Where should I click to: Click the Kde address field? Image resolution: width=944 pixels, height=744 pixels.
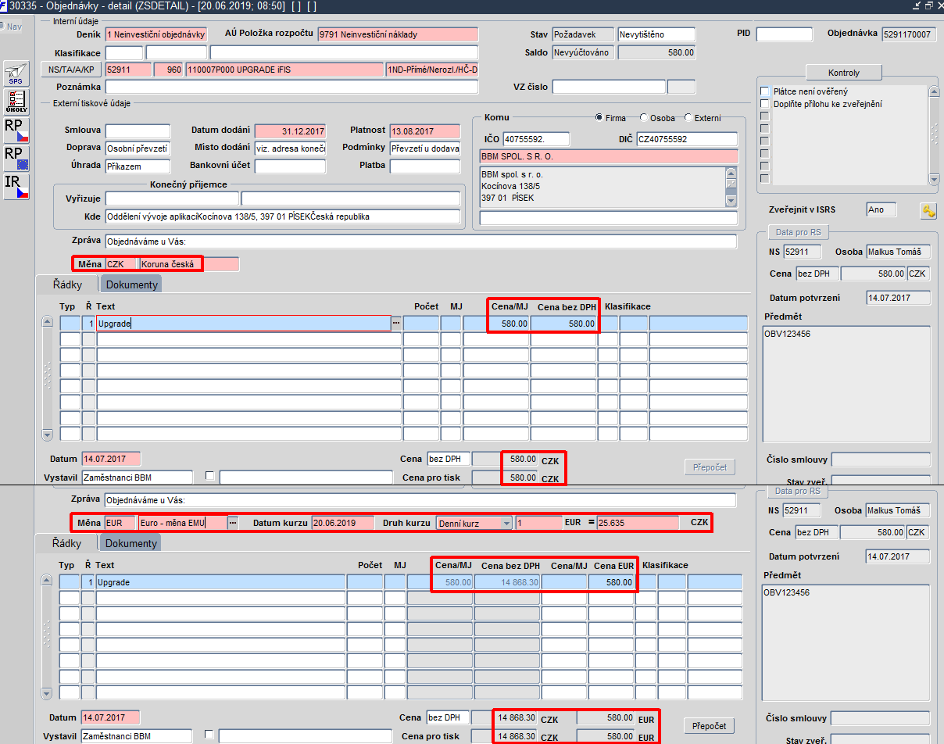click(283, 216)
